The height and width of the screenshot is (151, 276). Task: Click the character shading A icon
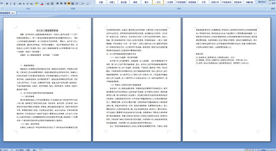pyautogui.click(x=48, y=4)
